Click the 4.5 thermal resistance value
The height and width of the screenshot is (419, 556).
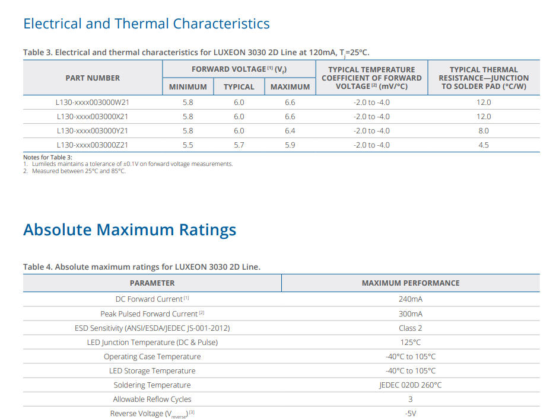484,145
